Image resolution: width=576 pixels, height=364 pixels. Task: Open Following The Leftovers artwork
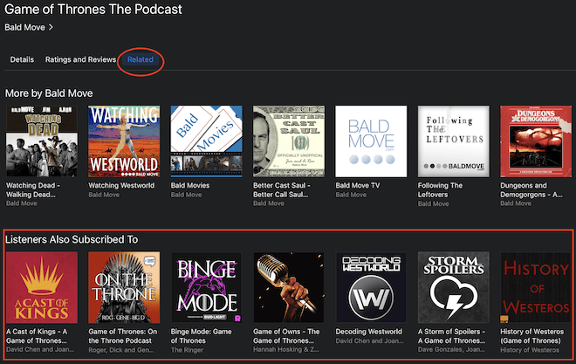pyautogui.click(x=454, y=141)
